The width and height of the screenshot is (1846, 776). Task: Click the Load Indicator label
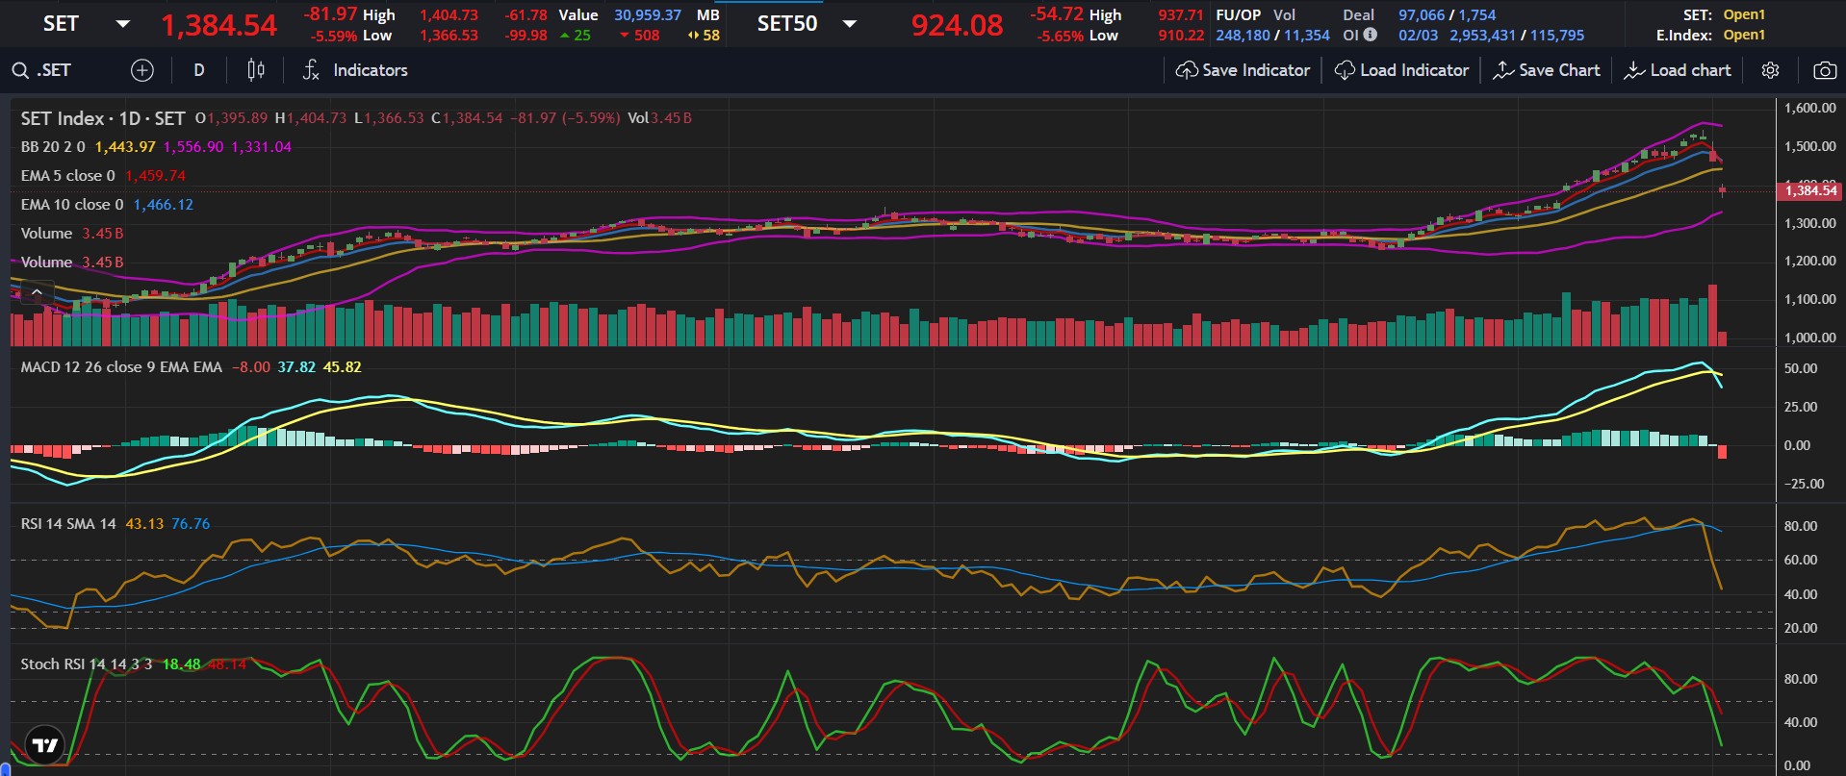(1414, 70)
